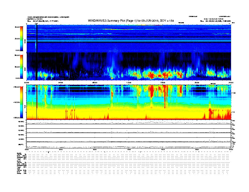Click the black calibration bar in the RAD2 spectrogram
The image size is (249, 192).
(x=37, y=39)
